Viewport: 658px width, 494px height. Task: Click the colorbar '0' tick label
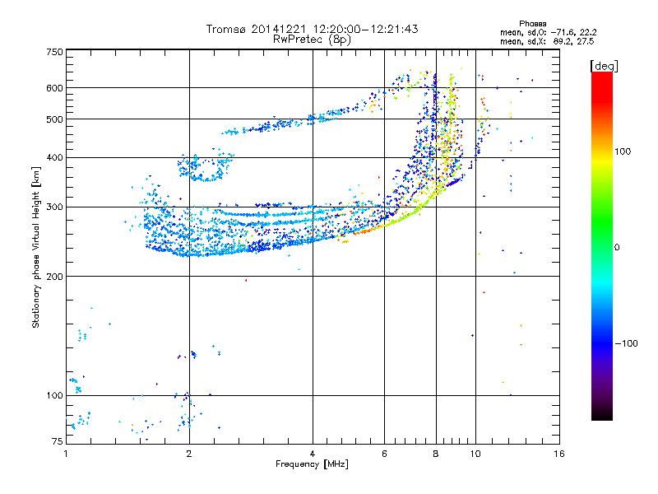617,248
